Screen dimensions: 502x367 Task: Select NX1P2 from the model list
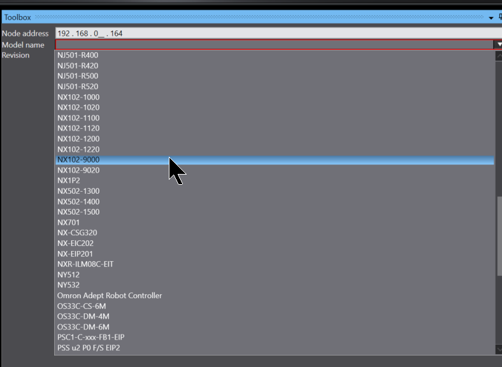click(69, 180)
